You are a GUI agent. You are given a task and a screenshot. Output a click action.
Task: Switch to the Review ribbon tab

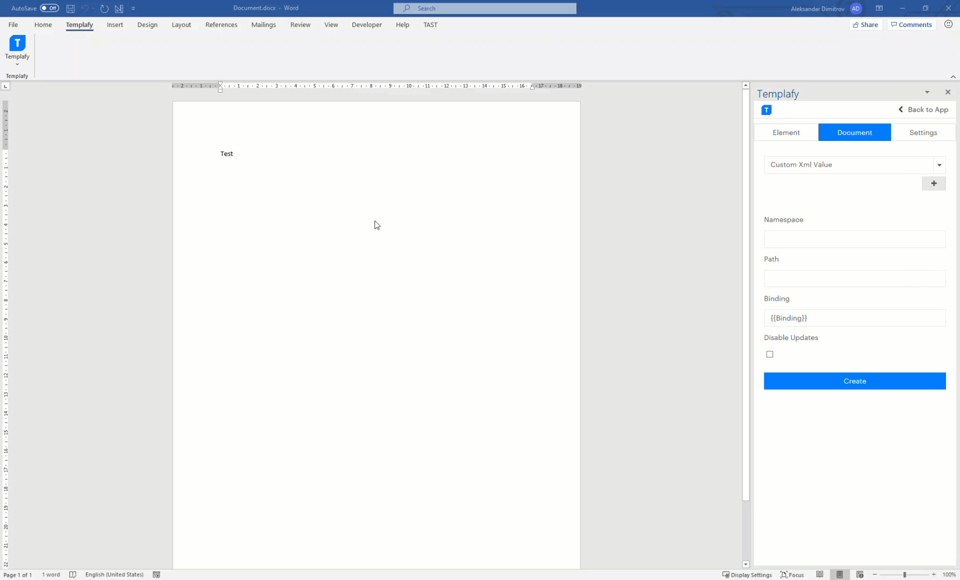coord(300,25)
